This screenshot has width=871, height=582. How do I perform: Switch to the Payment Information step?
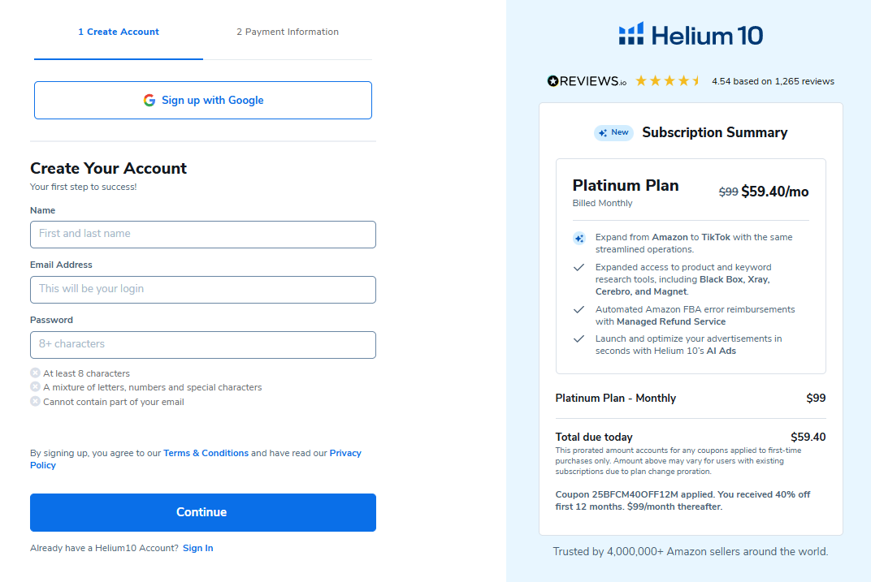click(x=288, y=32)
